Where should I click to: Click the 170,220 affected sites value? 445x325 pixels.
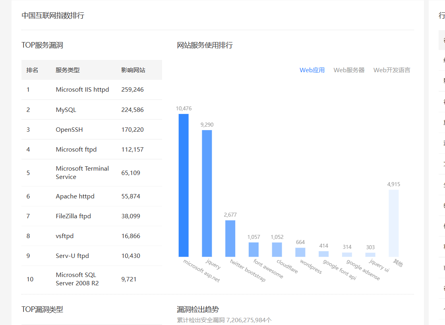click(x=133, y=129)
